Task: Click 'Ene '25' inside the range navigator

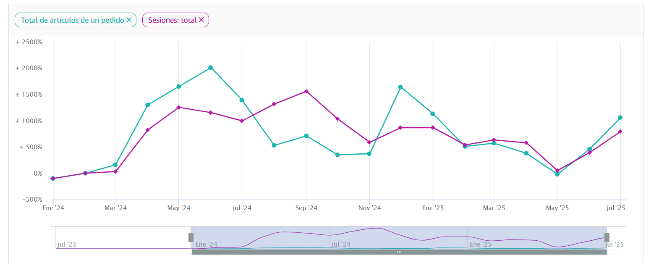Action: pos(481,244)
